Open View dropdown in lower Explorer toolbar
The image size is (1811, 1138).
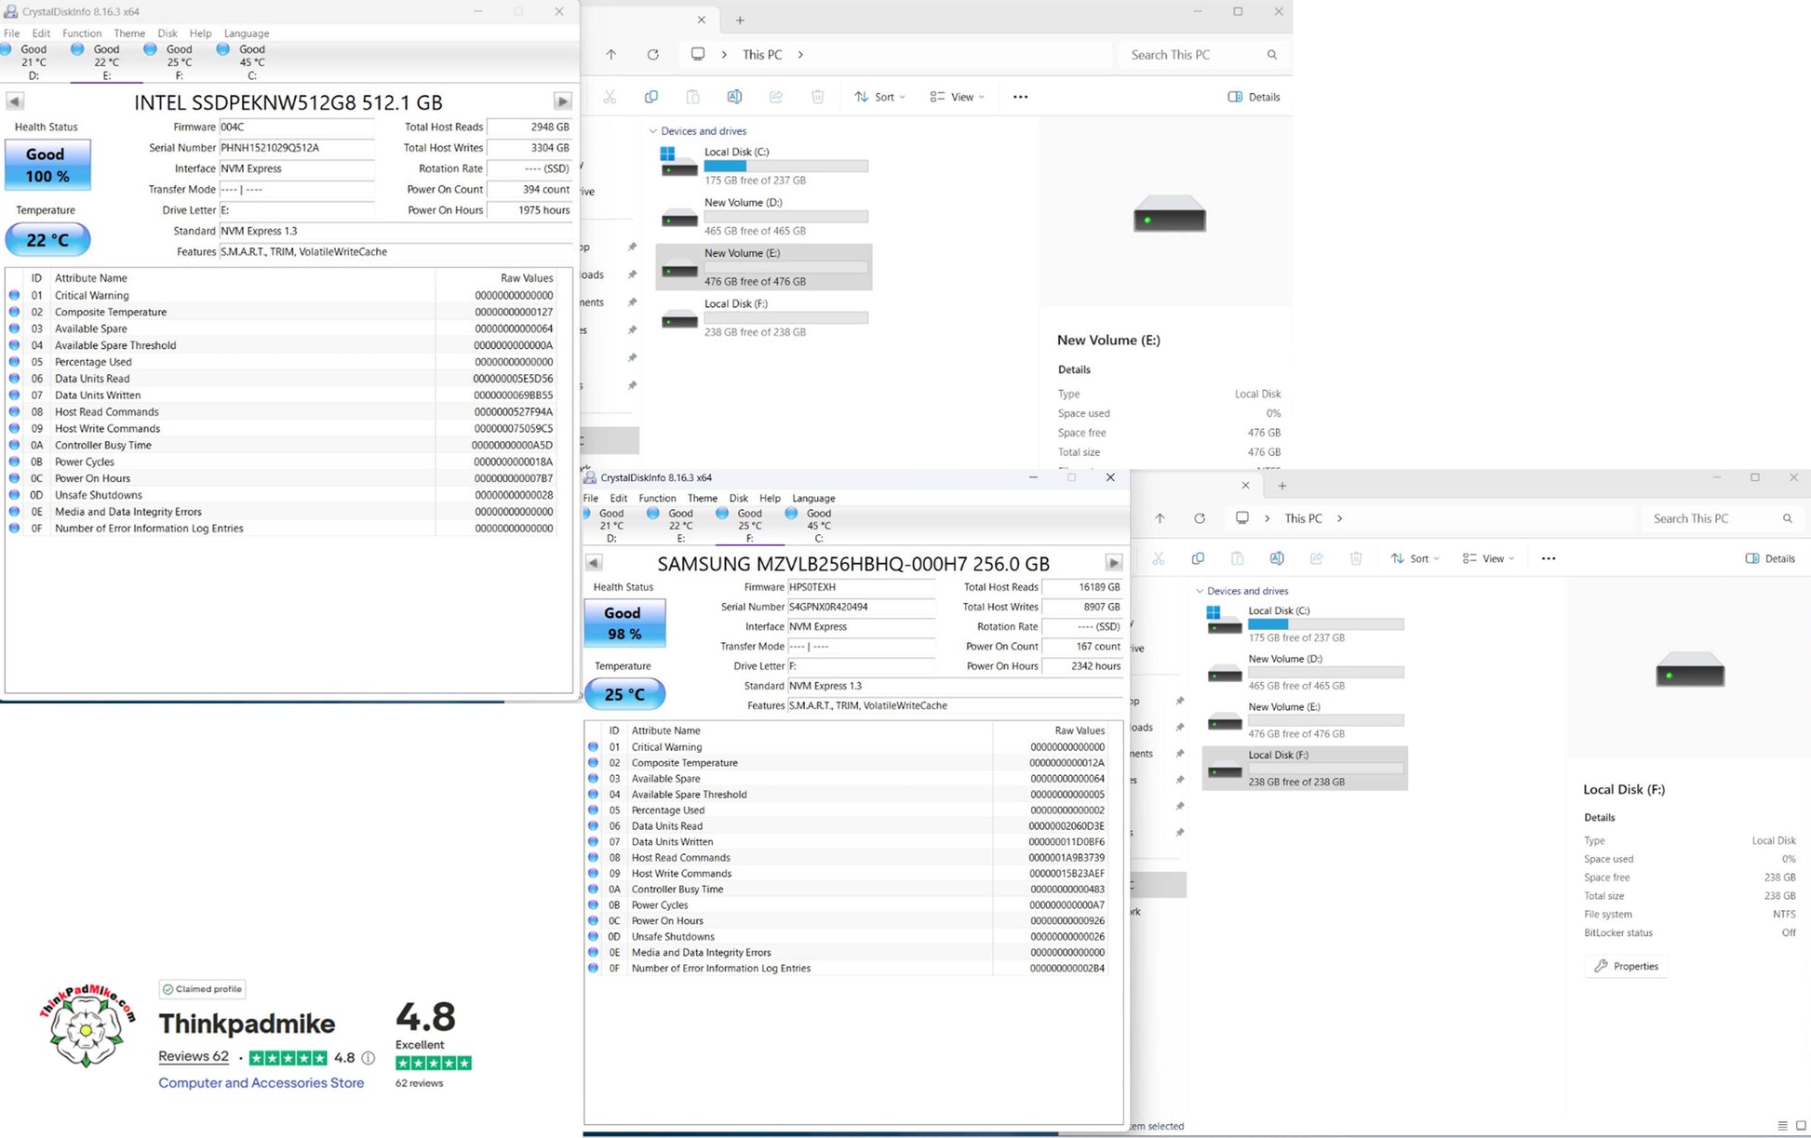[x=1488, y=558]
